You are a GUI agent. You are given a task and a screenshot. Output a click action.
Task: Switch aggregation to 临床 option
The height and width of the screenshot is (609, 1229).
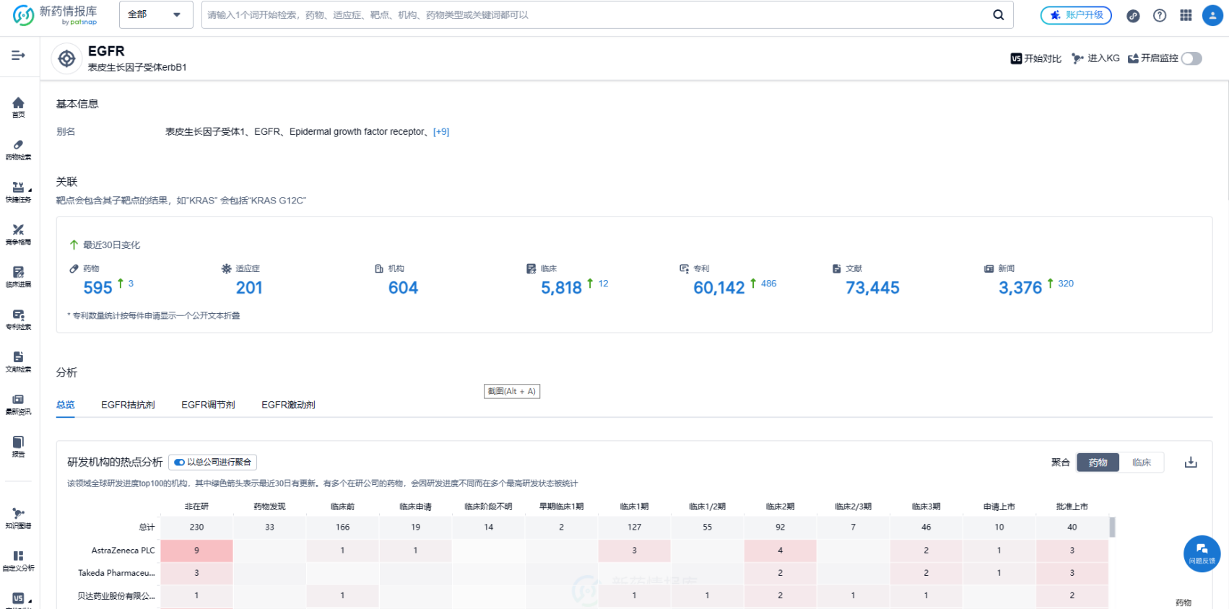[1141, 463]
